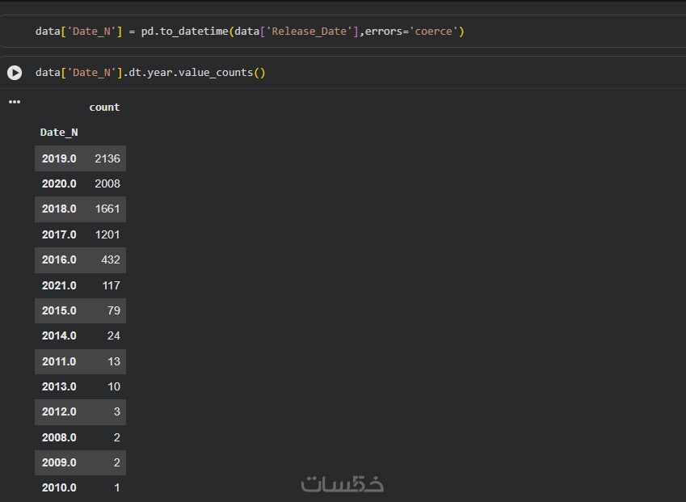Run the value_counts code cell
Viewport: 686px width, 502px height.
click(15, 73)
